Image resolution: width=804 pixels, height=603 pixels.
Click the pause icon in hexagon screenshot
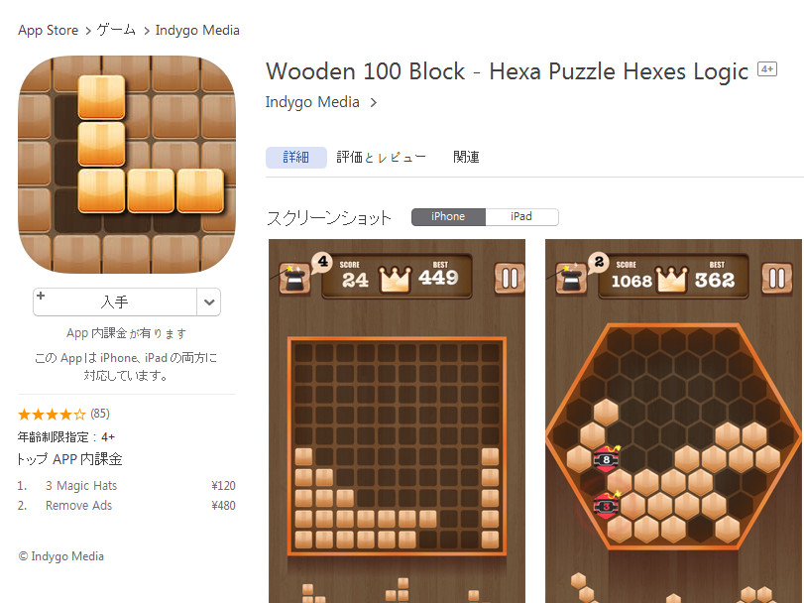pyautogui.click(x=777, y=279)
